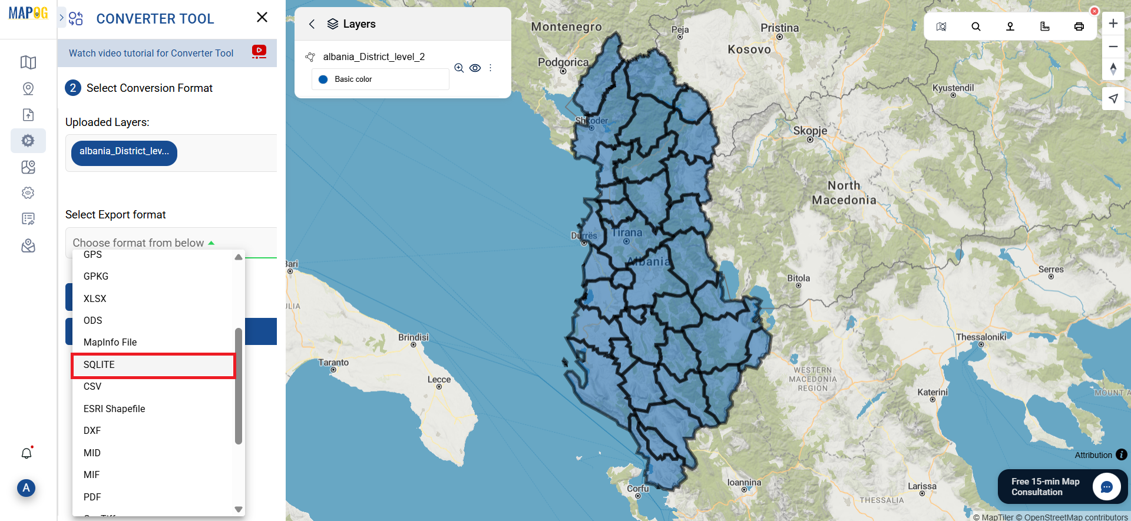Click the Basic color blue swatch
This screenshot has height=521, width=1131.
323,79
